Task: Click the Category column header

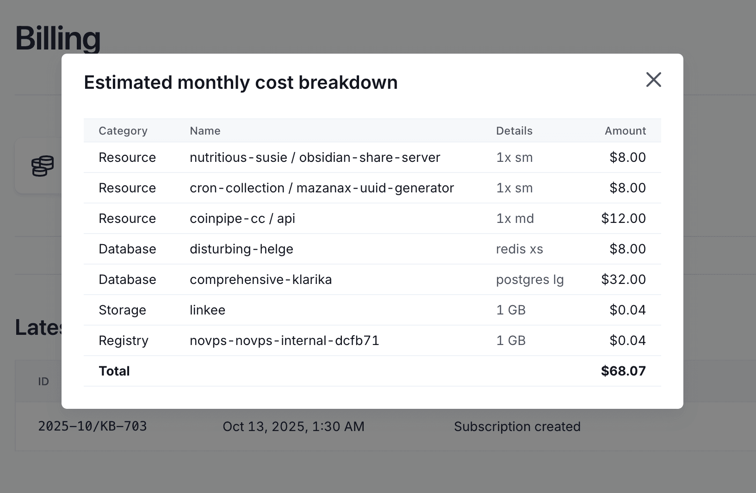Action: pyautogui.click(x=123, y=131)
